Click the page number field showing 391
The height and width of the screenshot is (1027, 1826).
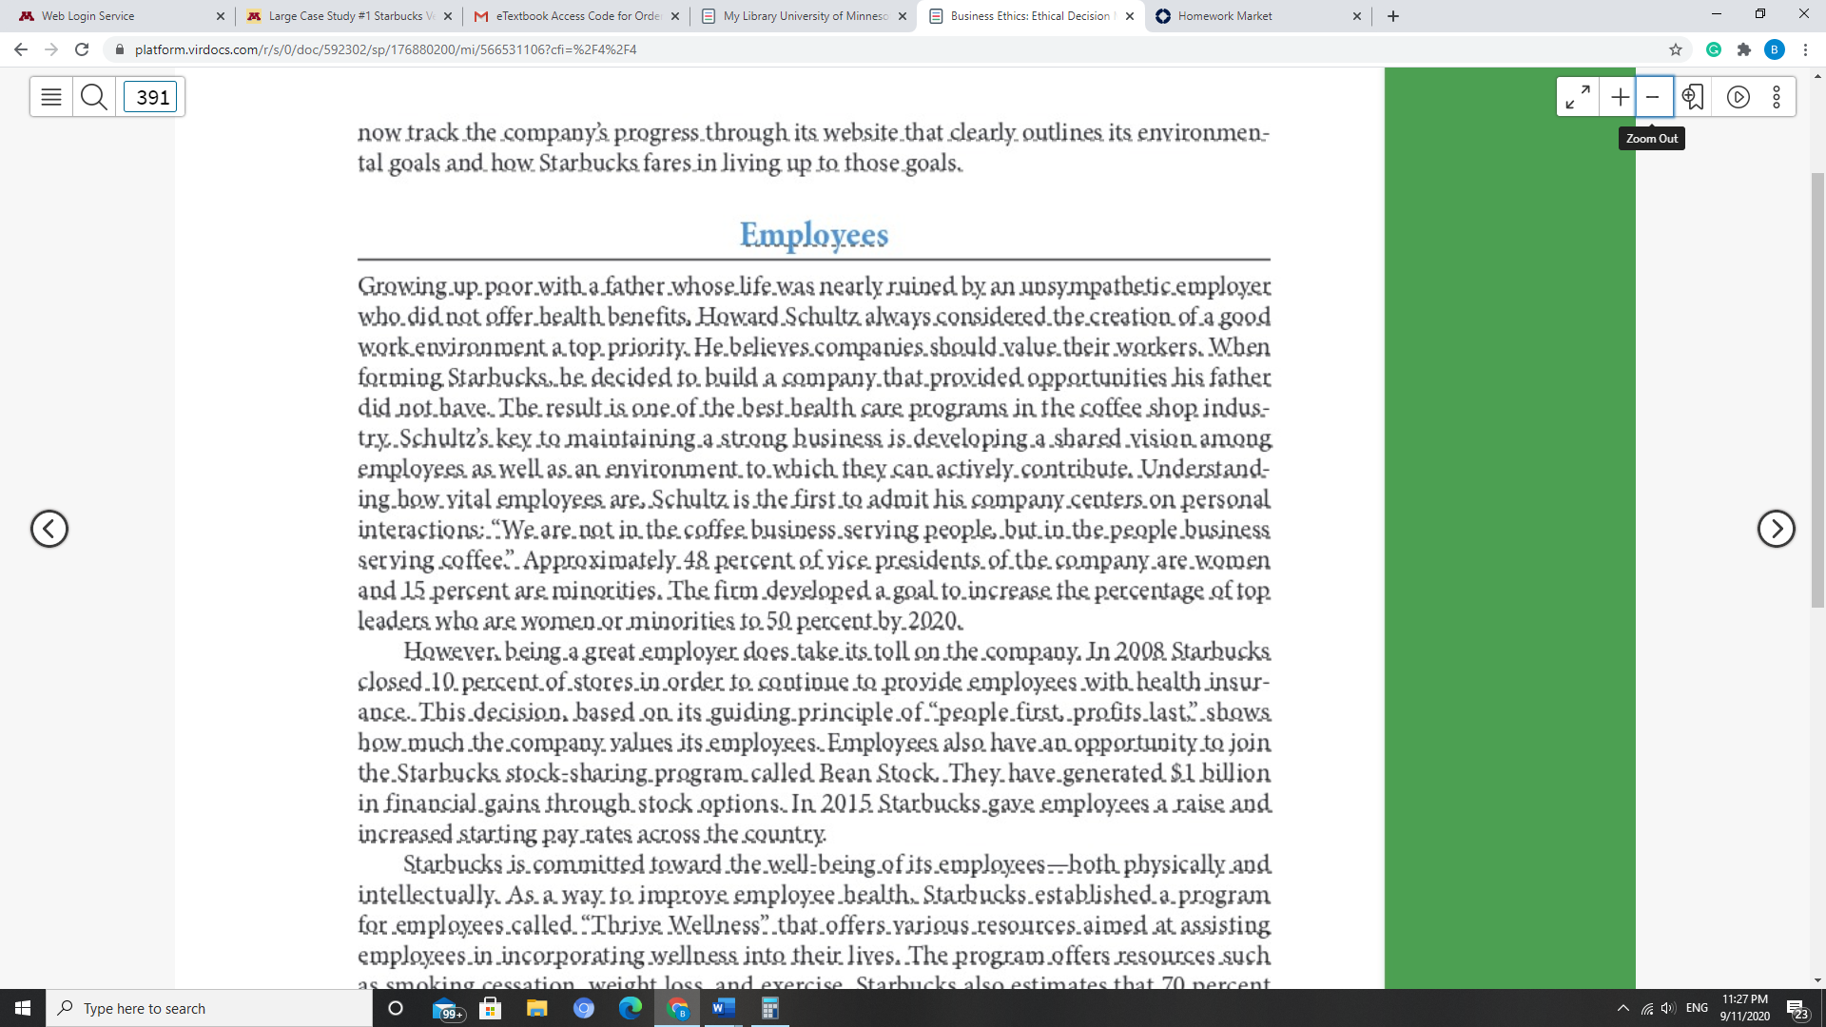(151, 97)
